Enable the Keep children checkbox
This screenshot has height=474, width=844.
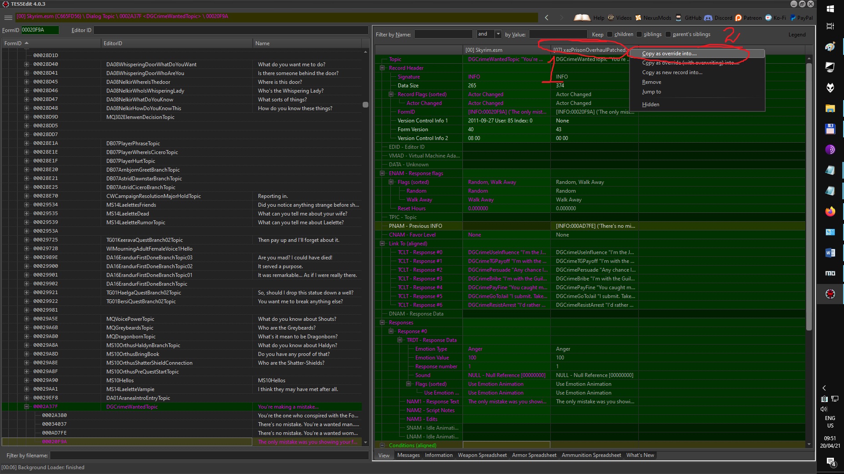(x=610, y=34)
